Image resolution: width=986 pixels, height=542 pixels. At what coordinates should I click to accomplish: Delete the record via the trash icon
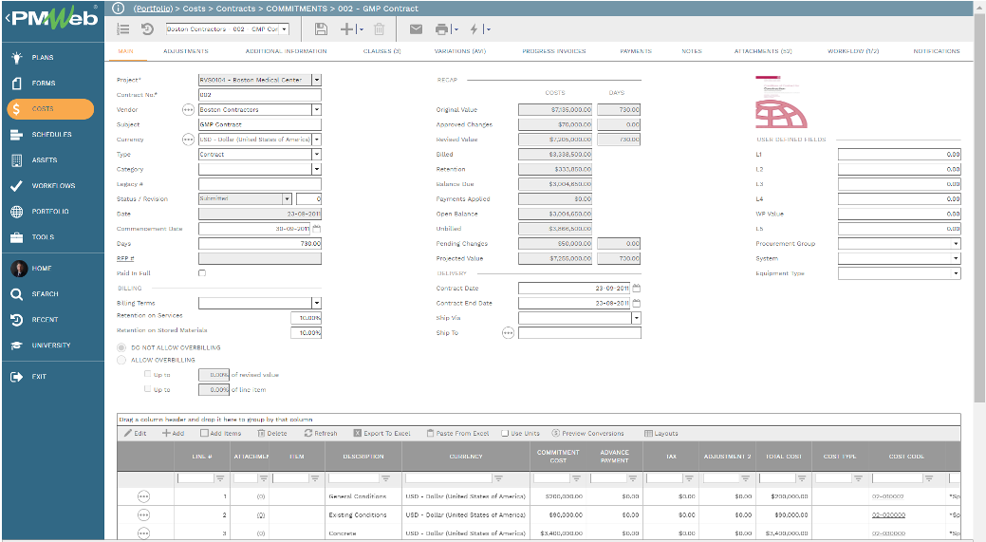(380, 28)
